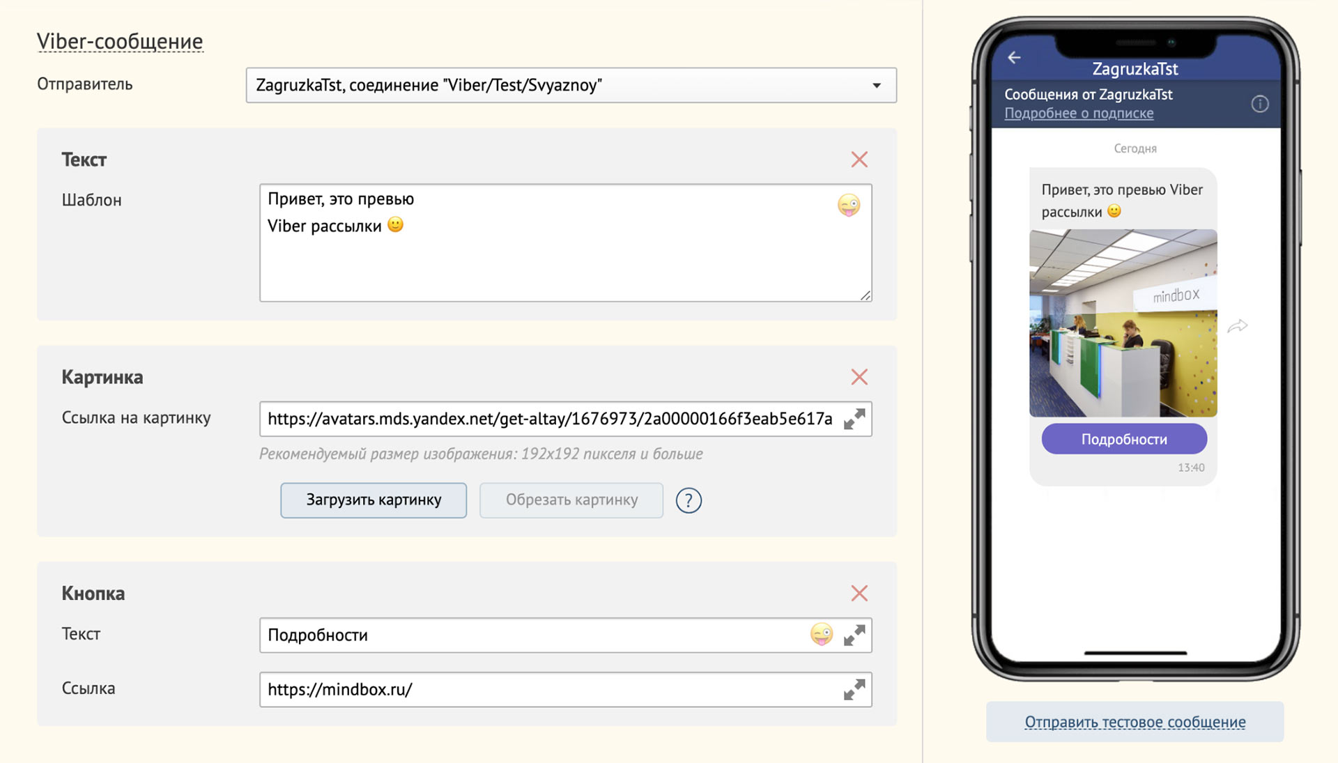Delete the Кнопка block with red X

coord(859,593)
